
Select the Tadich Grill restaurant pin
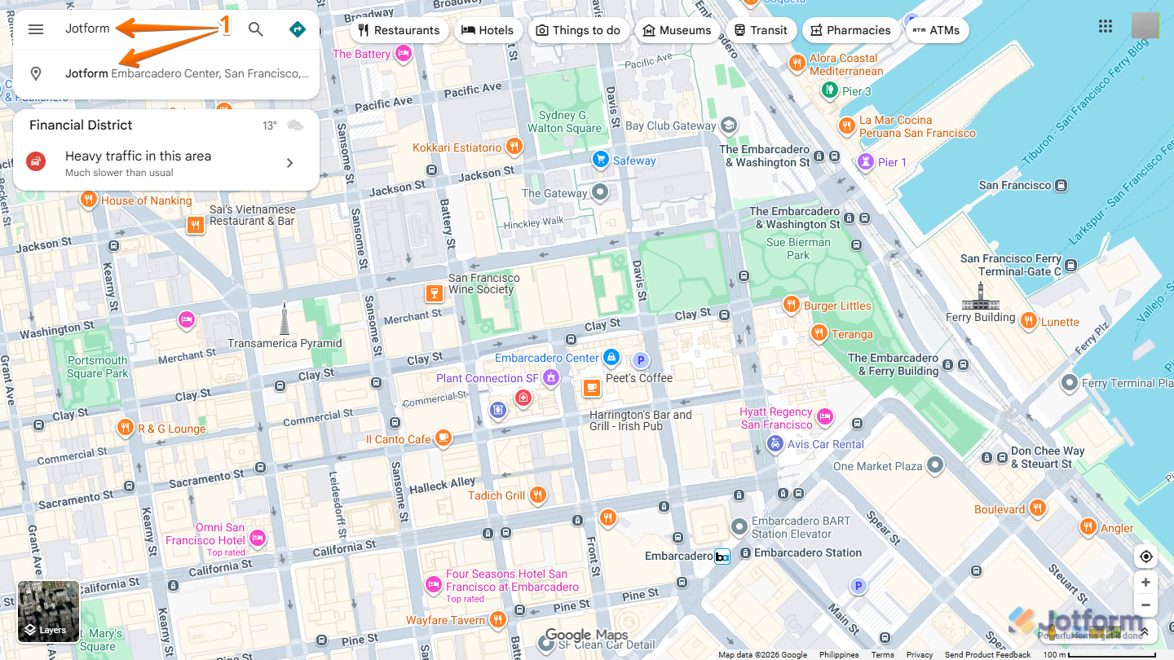(x=537, y=495)
